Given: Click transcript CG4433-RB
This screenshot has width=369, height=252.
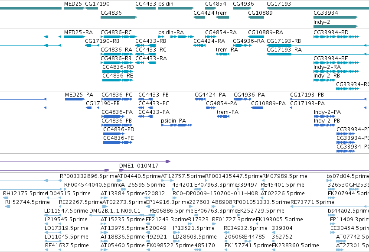Looking at the screenshot, I should pyautogui.click(x=145, y=45).
